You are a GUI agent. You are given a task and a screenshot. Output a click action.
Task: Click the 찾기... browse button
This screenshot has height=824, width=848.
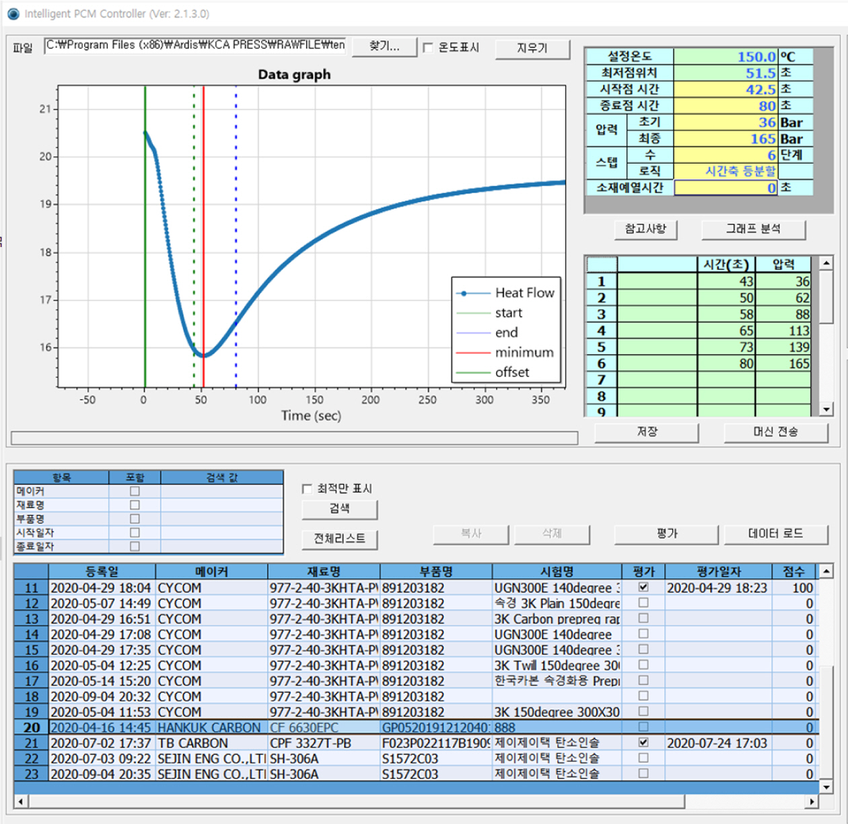click(x=384, y=46)
